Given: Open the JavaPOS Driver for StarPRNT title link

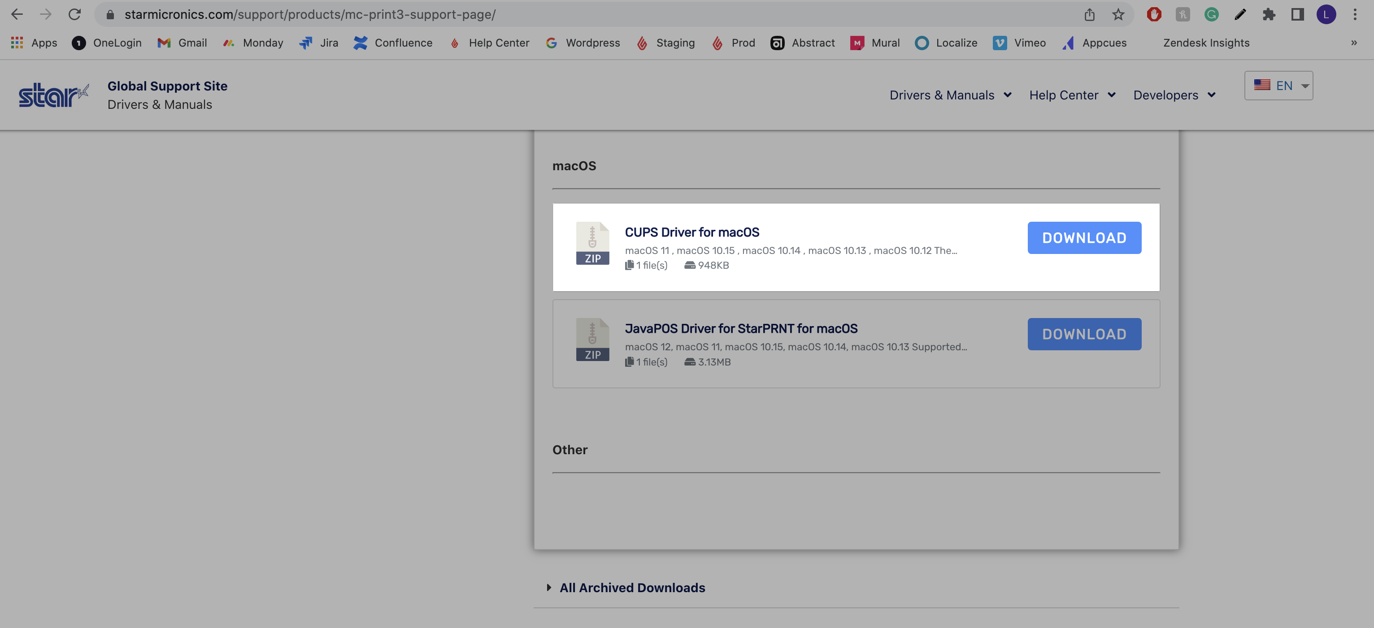Looking at the screenshot, I should 741,329.
